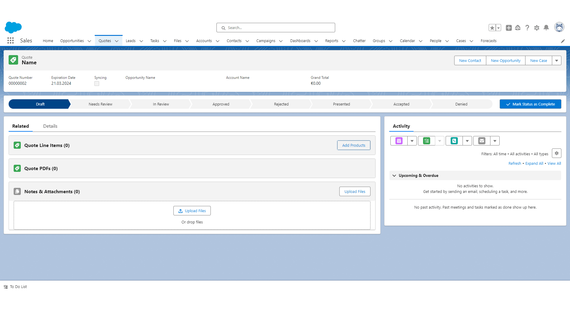The width and height of the screenshot is (570, 320).
Task: Switch to the Details tab
Action: 50,126
